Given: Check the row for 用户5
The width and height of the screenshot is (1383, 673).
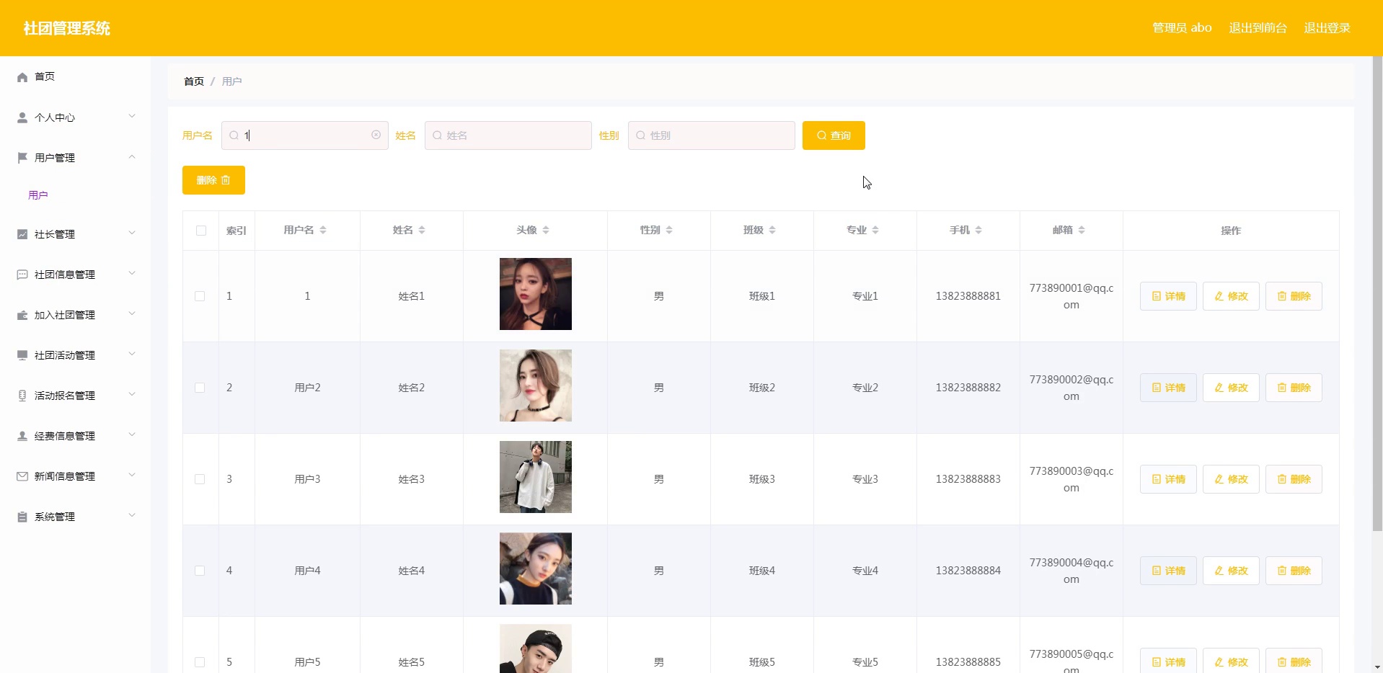Looking at the screenshot, I should point(200,662).
